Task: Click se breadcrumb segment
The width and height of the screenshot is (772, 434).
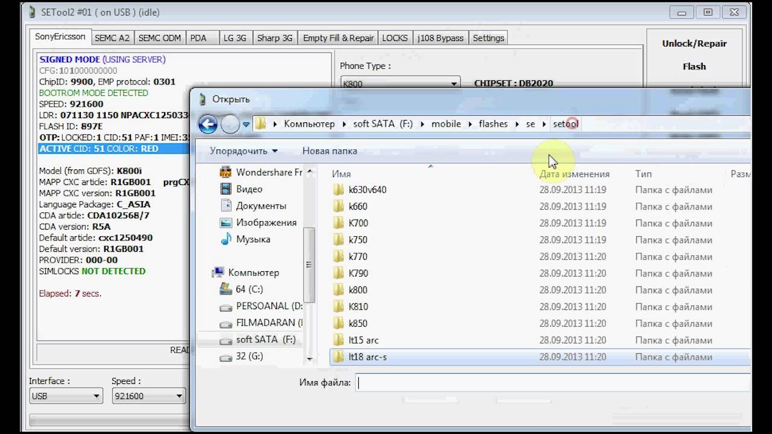Action: pos(531,124)
